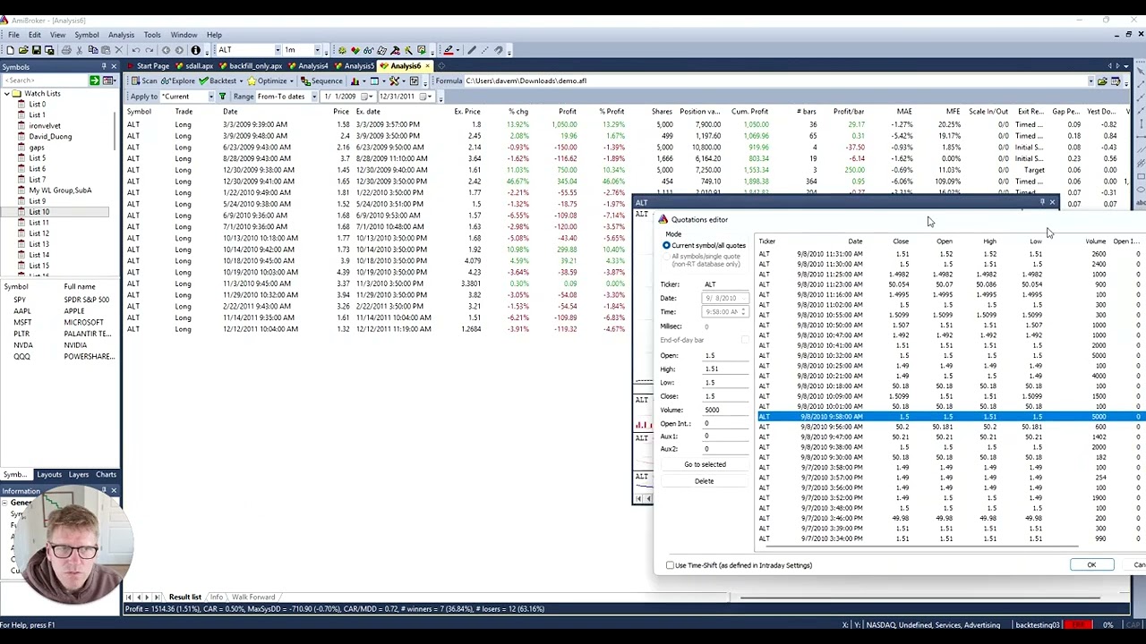Click the Scan button in the Analysis toolbar
The image size is (1146, 644).
click(143, 80)
